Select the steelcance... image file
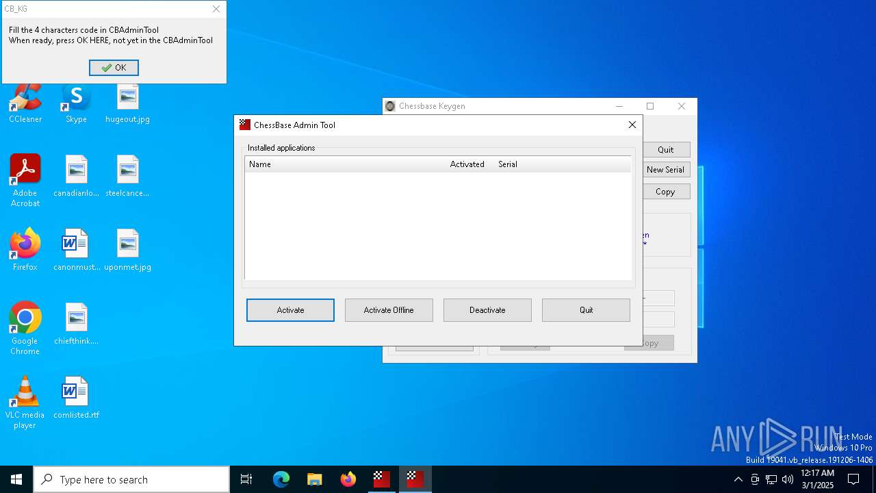Image resolution: width=876 pixels, height=493 pixels. (127, 177)
